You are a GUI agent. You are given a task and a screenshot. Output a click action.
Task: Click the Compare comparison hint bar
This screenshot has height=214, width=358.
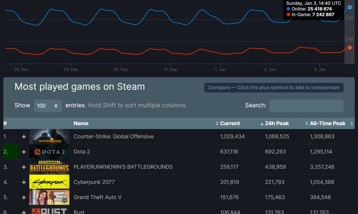tap(274, 87)
